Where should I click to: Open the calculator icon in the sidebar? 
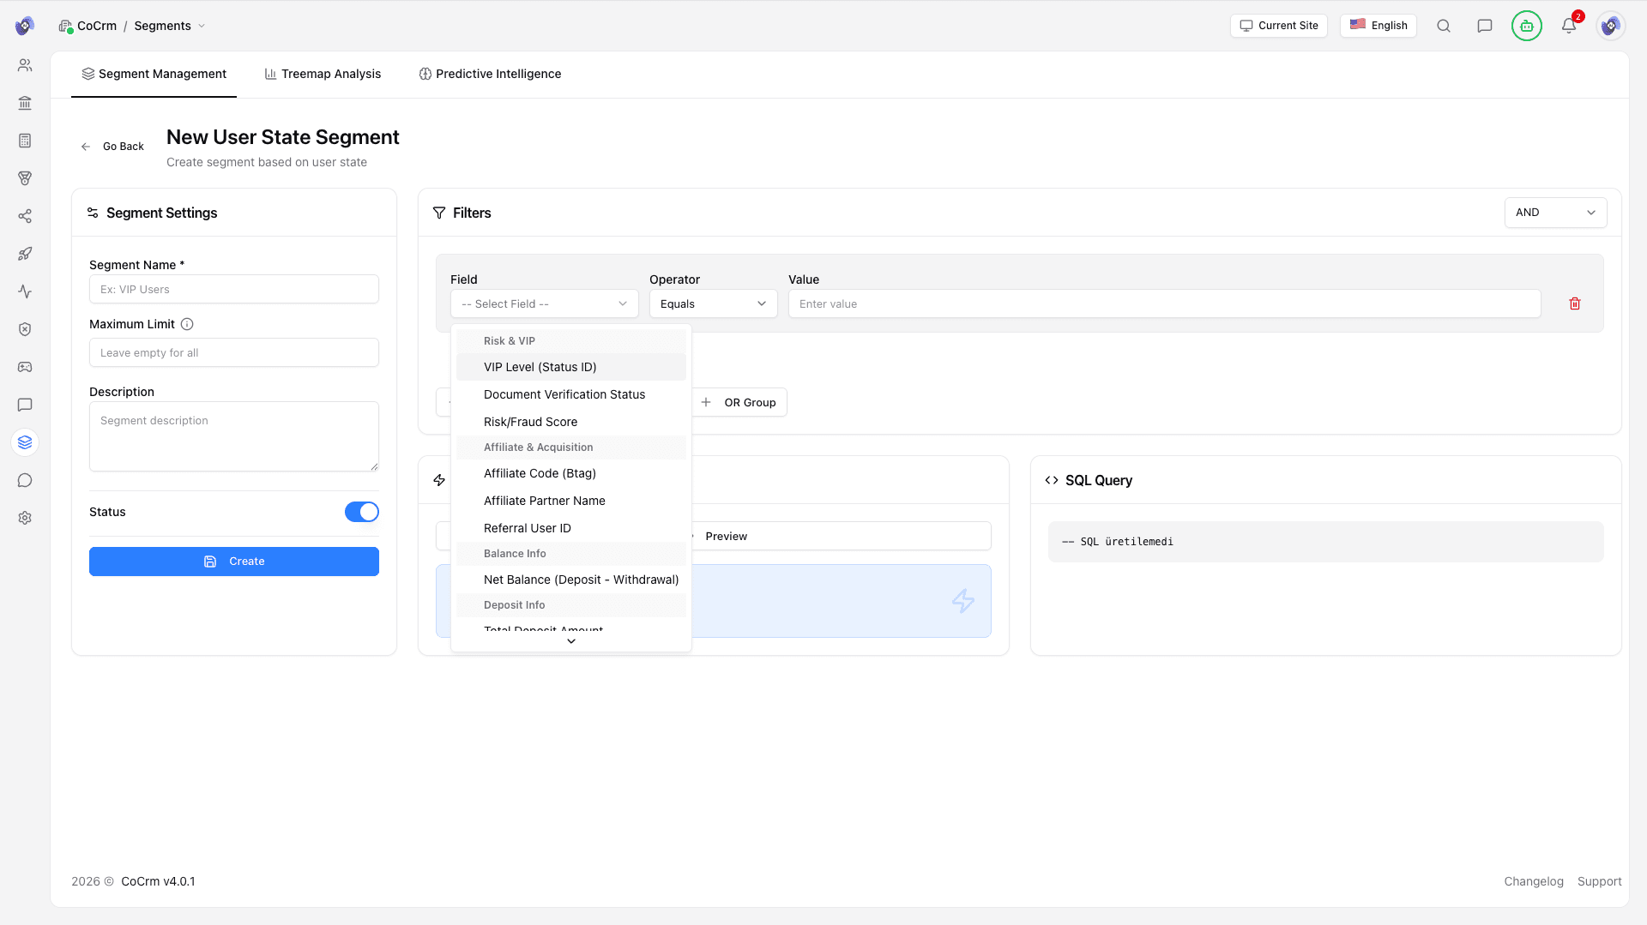click(x=25, y=141)
